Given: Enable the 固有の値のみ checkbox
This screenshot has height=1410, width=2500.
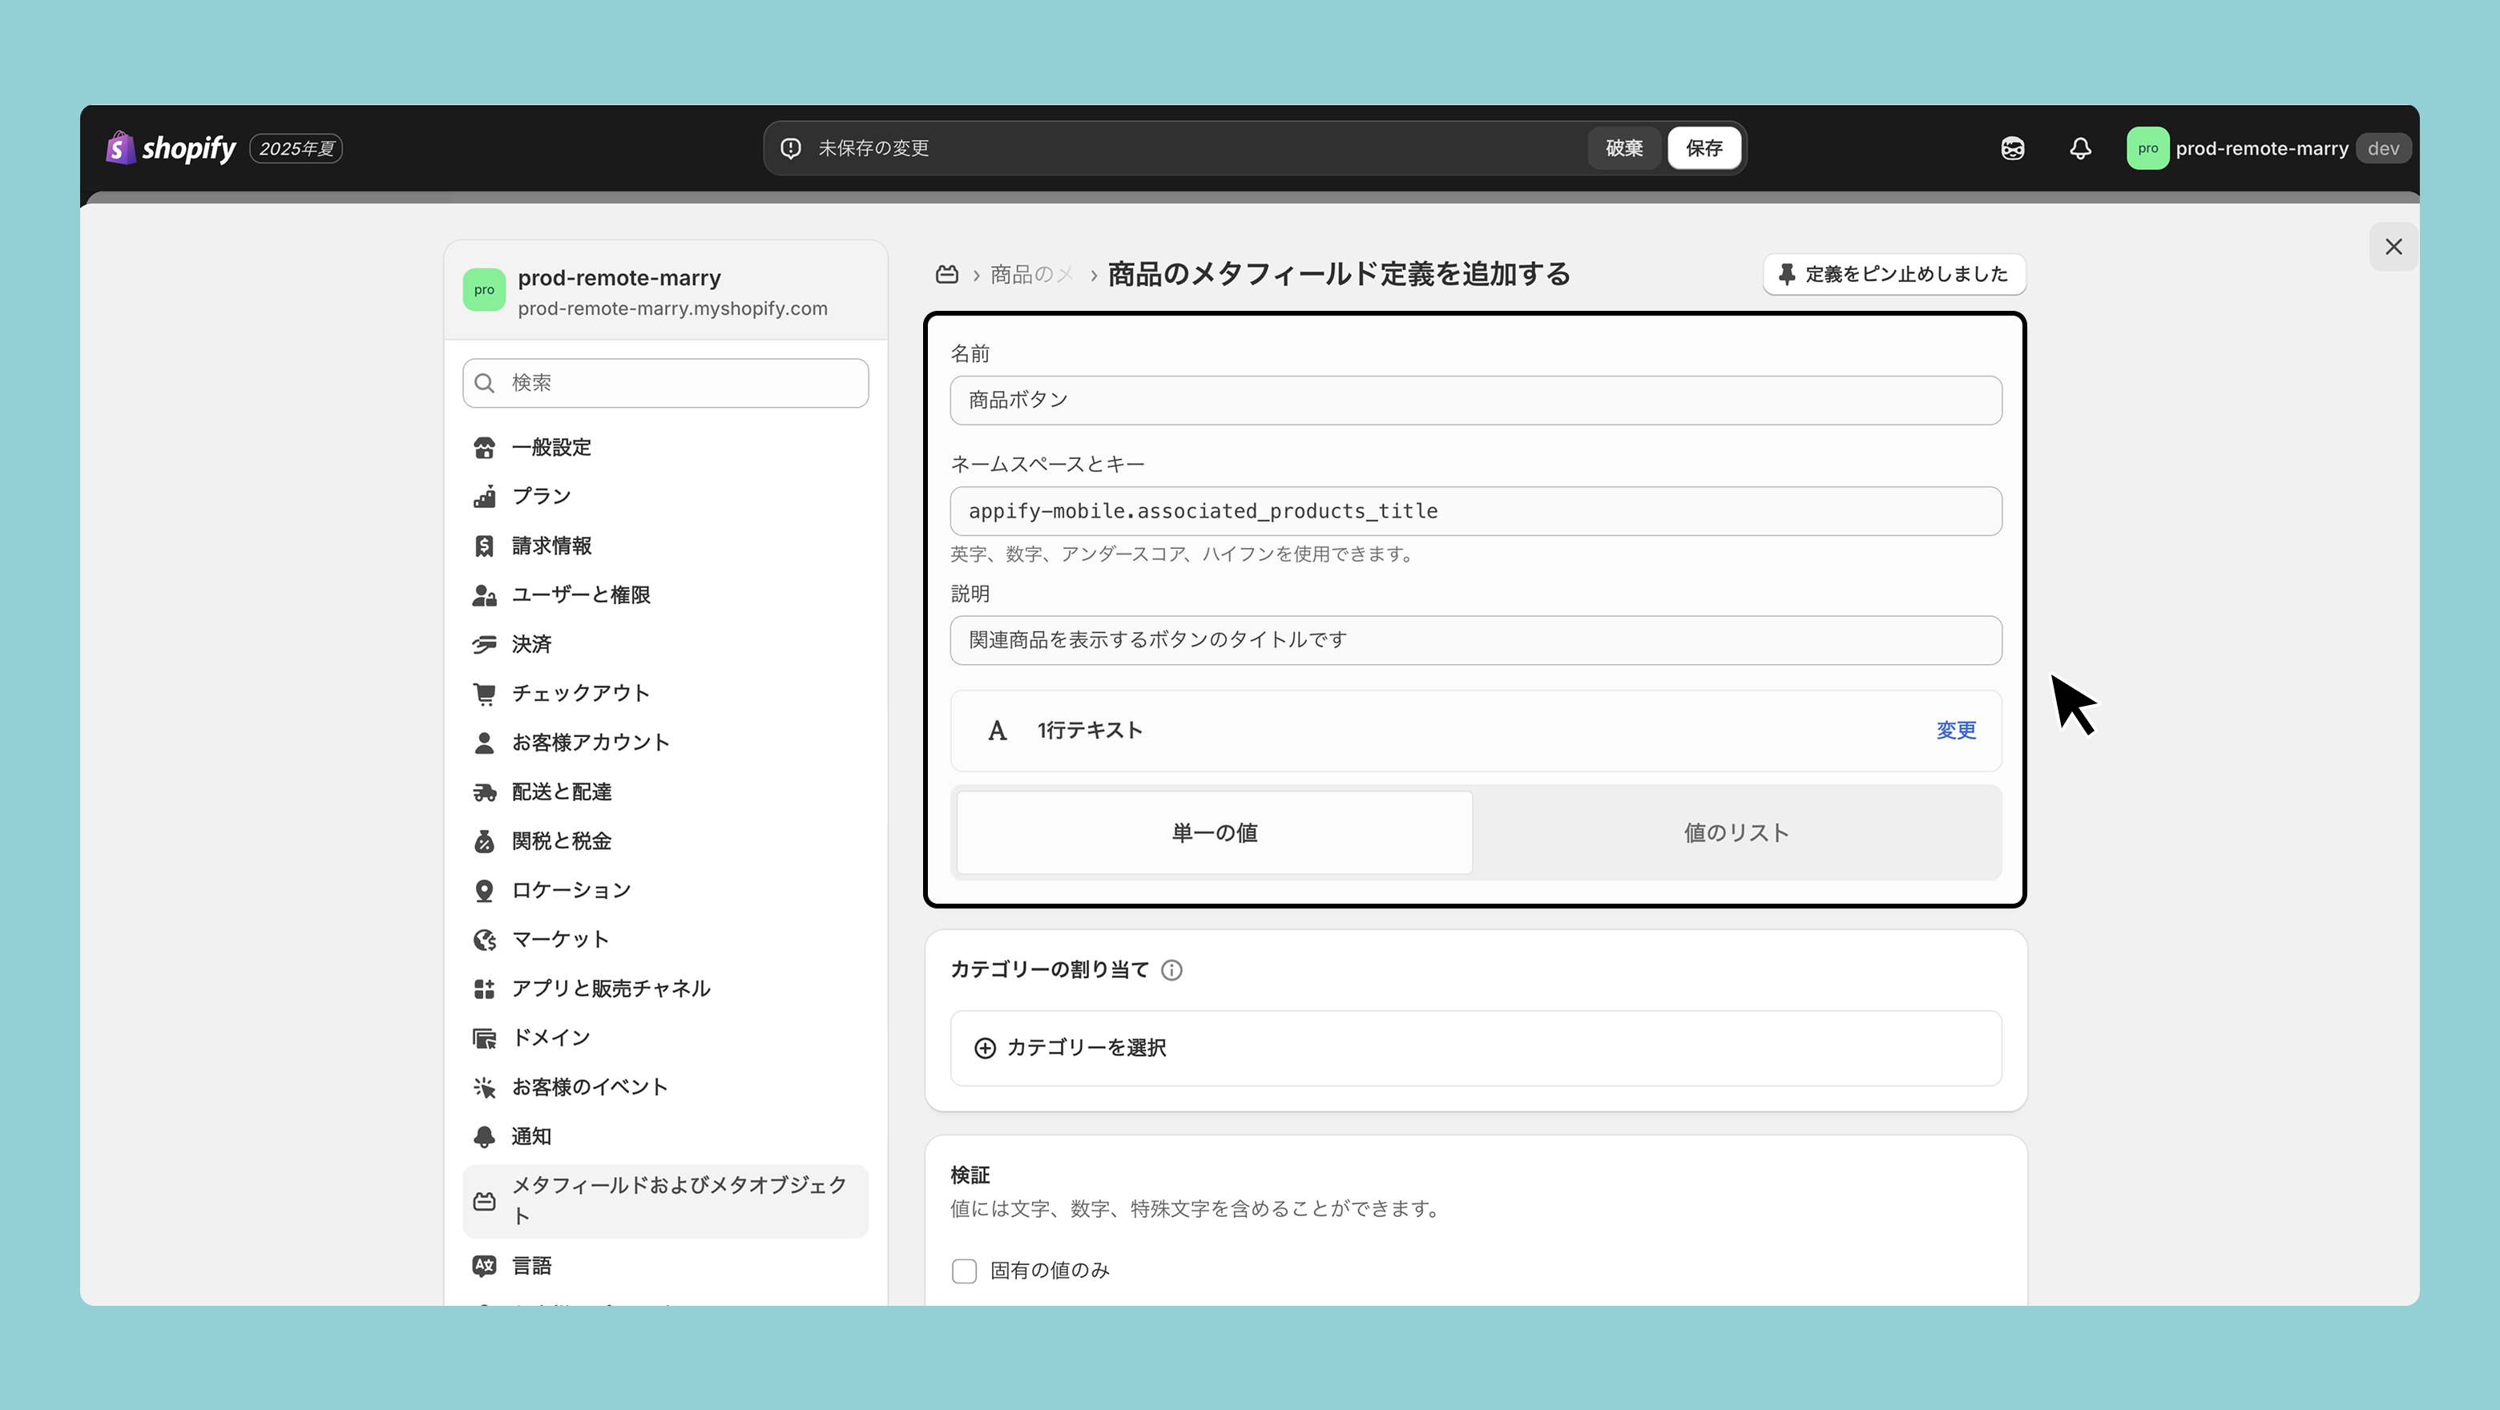Looking at the screenshot, I should pos(964,1271).
